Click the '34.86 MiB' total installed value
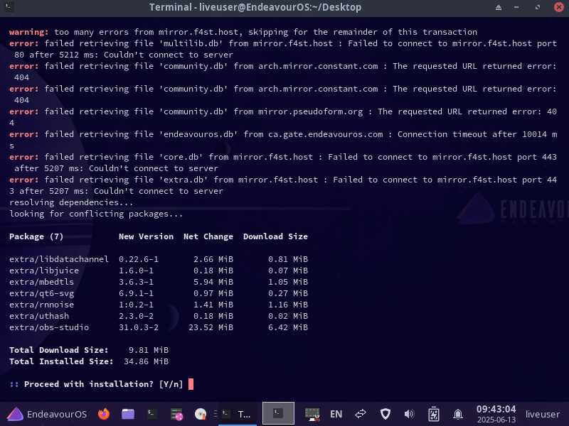The height and width of the screenshot is (426, 569). tap(146, 361)
